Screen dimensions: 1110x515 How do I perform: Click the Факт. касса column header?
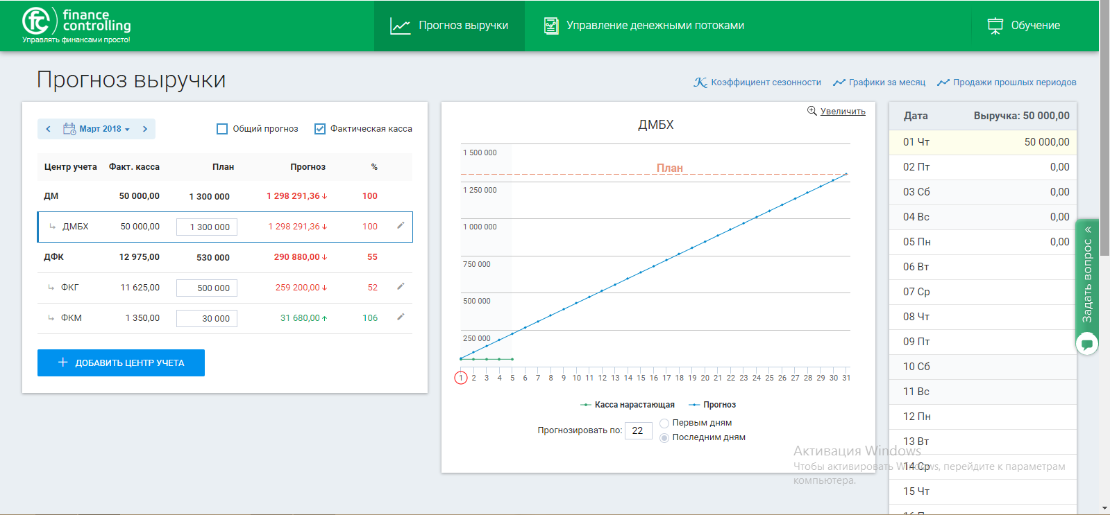[x=134, y=167]
